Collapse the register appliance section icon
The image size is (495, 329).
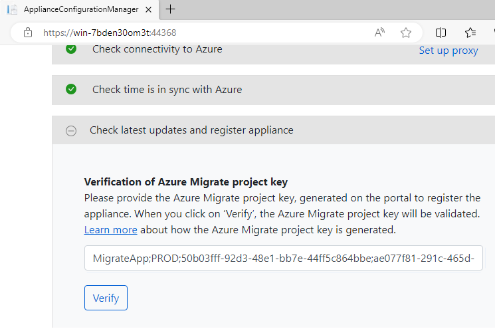click(71, 130)
